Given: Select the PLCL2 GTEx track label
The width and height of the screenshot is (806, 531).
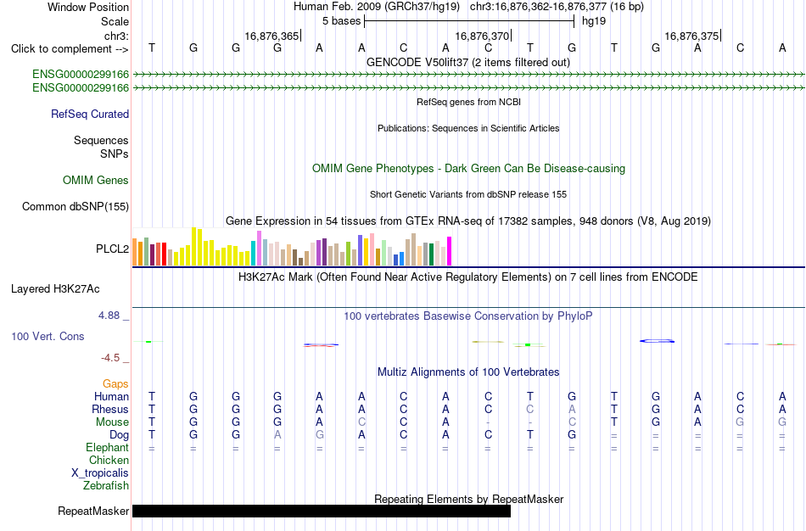Looking at the screenshot, I should click(112, 249).
